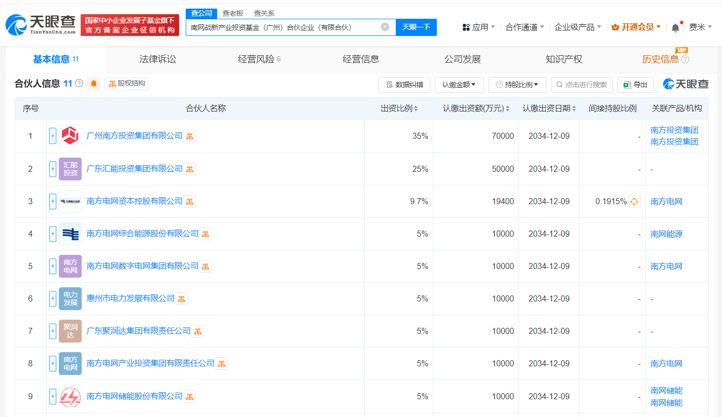The height and width of the screenshot is (417, 722).
Task: Click the partner info alert bell icon
Action: (94, 84)
